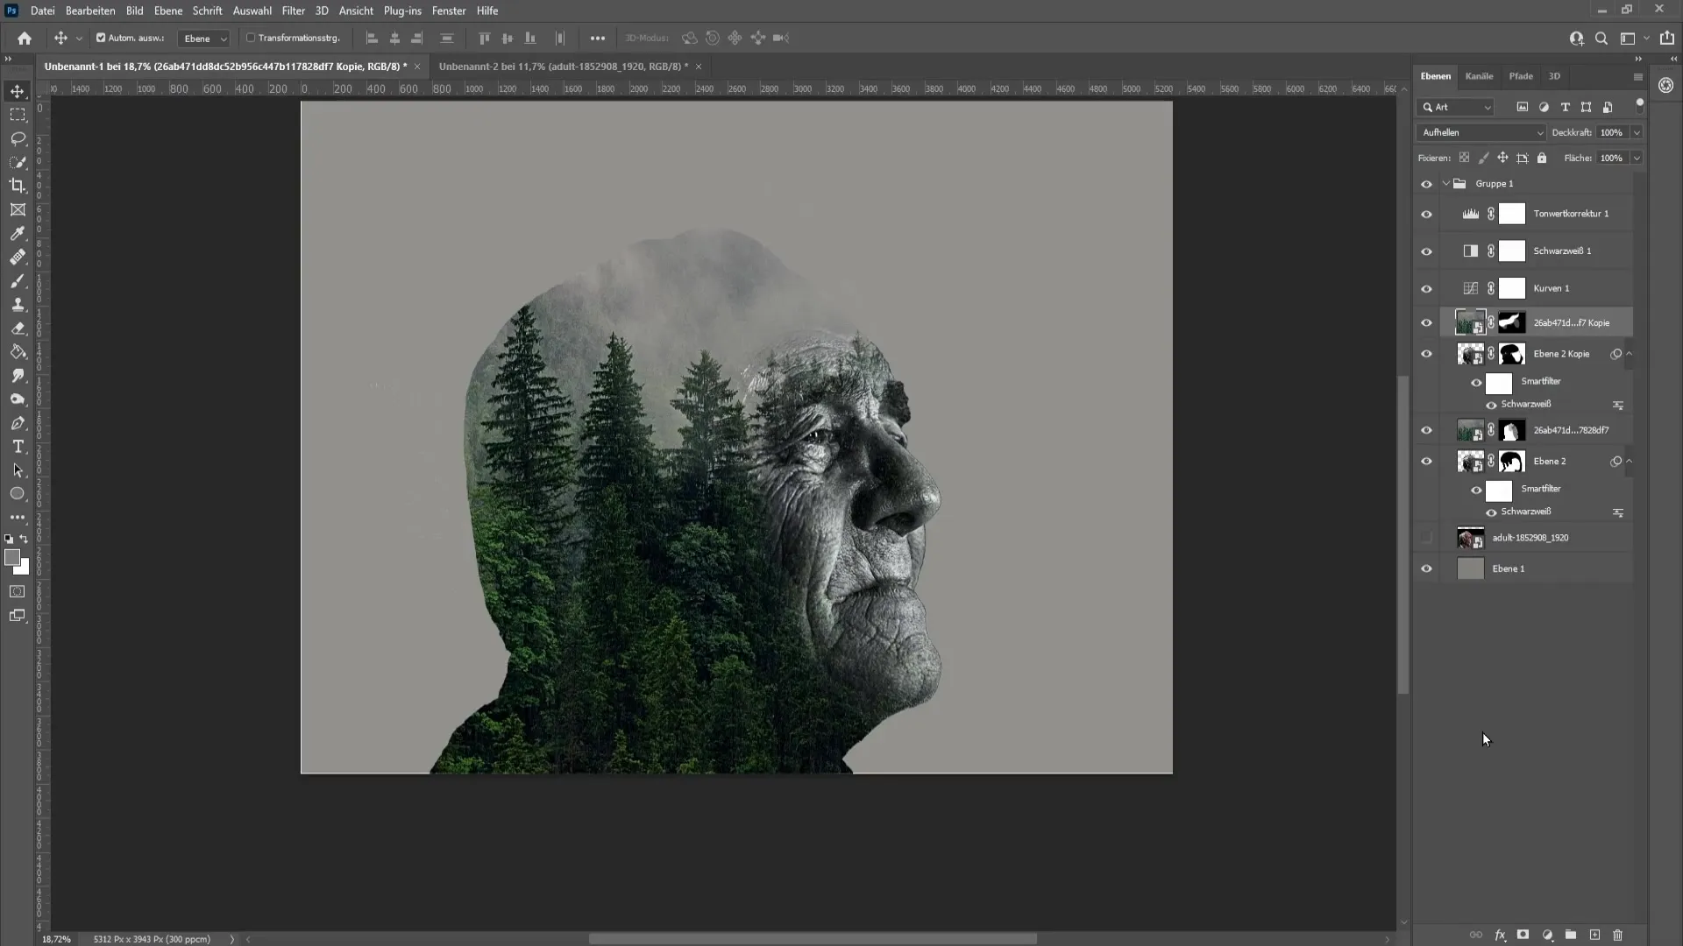1683x946 pixels.
Task: Hide the Gruppe 1 group
Action: [x=1426, y=184]
